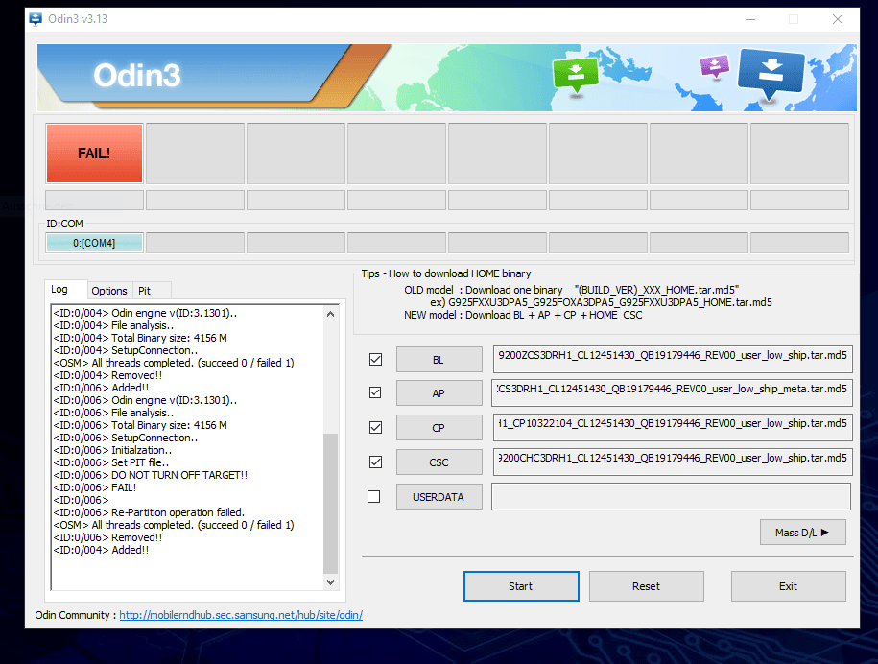Image resolution: width=878 pixels, height=664 pixels.
Task: Click the 'Initialzation..' log line
Action: click(112, 450)
